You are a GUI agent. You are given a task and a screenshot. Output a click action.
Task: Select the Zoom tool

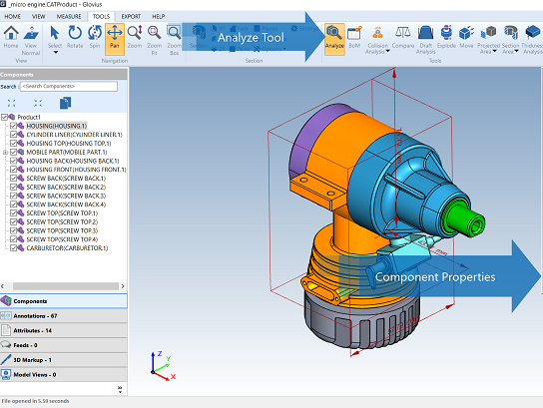point(135,37)
